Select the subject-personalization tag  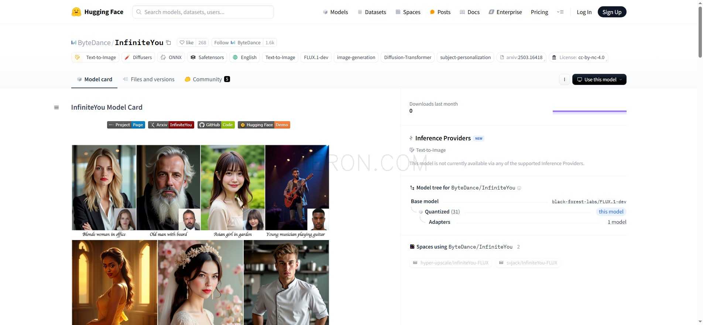[465, 57]
